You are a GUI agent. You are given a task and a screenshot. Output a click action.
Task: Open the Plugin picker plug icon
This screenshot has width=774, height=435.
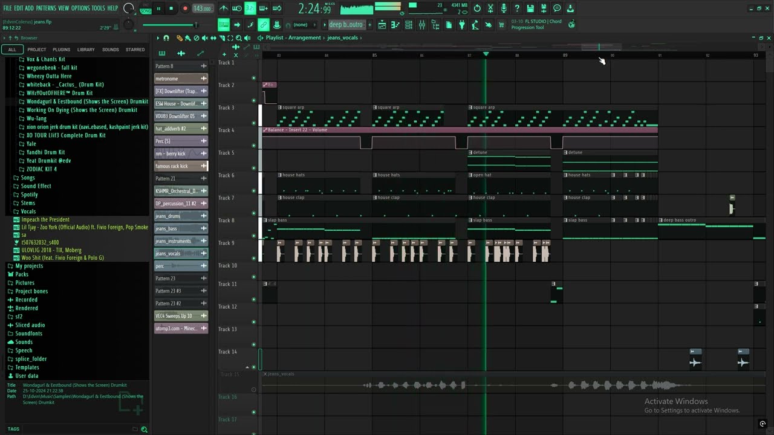pos(462,25)
